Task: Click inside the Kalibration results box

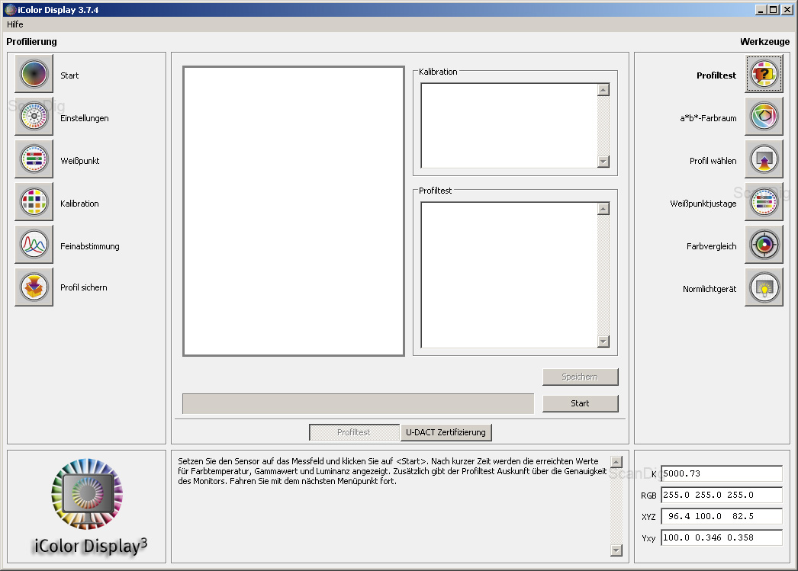Action: pos(510,126)
